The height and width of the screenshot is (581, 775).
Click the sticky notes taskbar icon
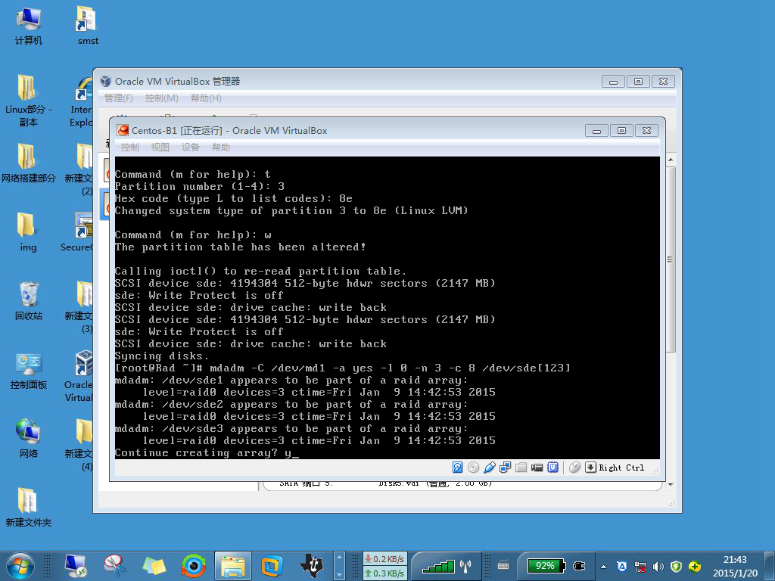[x=154, y=566]
